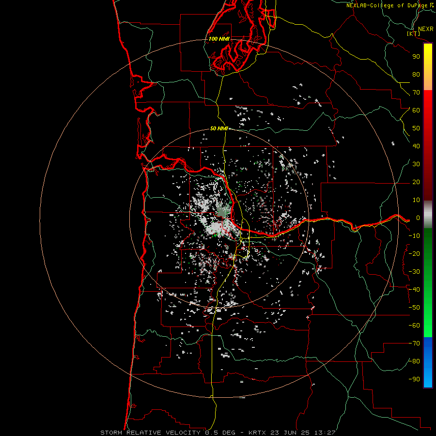The height and width of the screenshot is (436, 436).
Task: Click the 50 value on the velocity scale
Action: coord(416,128)
